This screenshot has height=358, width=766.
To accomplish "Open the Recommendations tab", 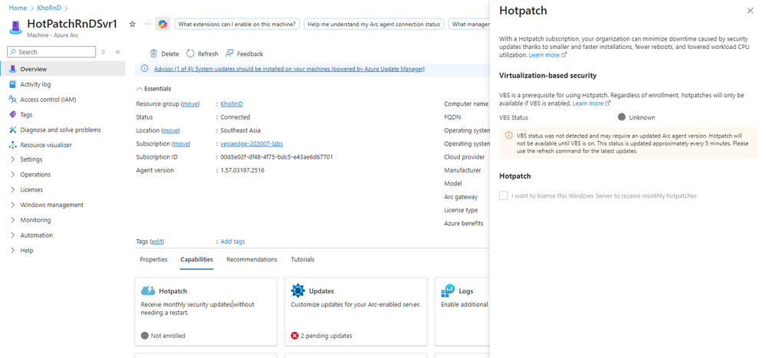I will (x=251, y=259).
